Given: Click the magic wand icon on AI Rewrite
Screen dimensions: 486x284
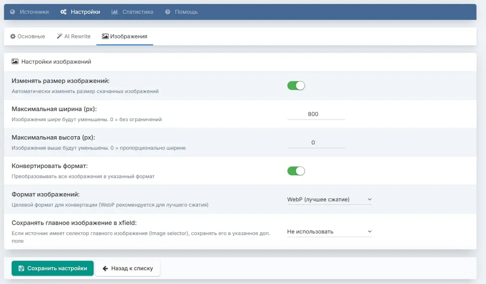Looking at the screenshot, I should point(60,36).
